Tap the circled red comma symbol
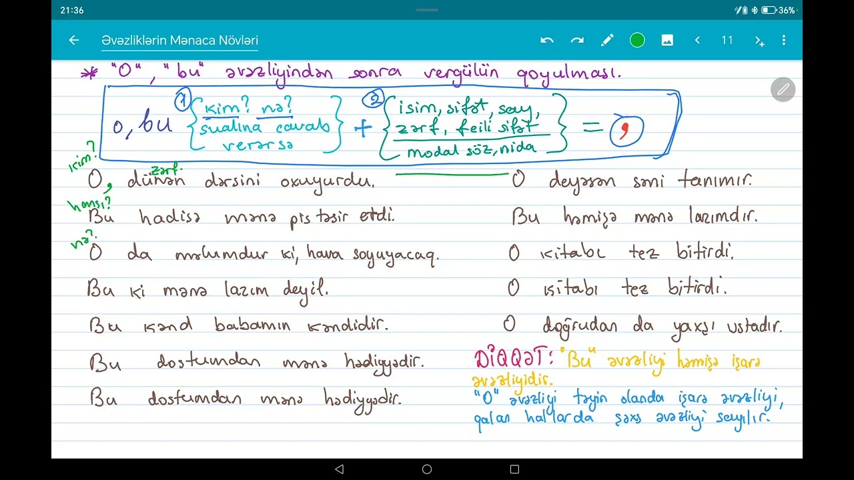 (x=626, y=131)
